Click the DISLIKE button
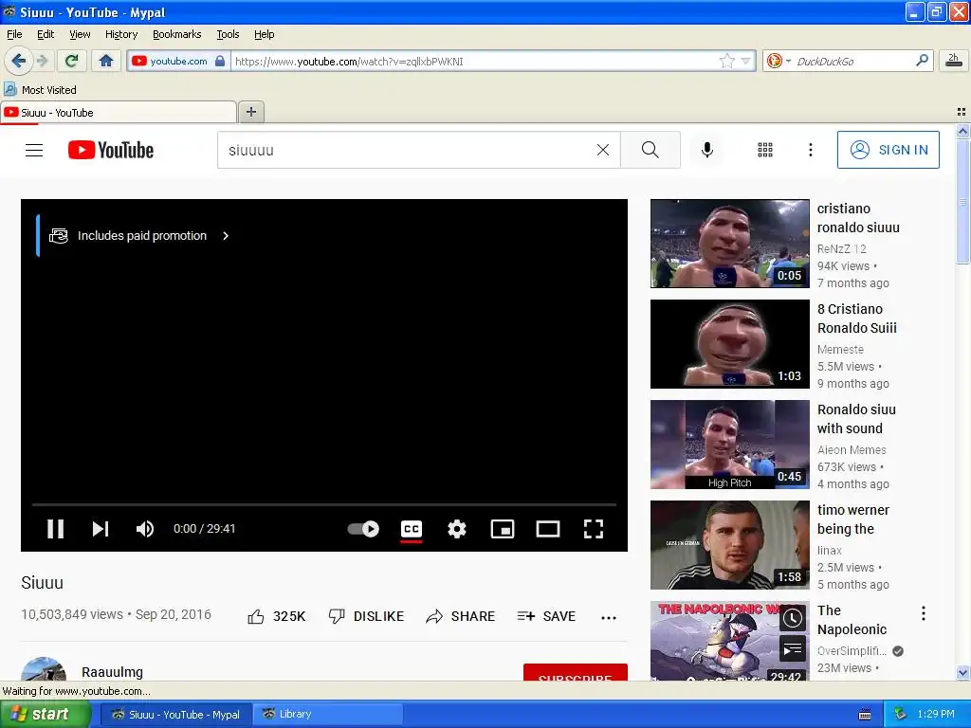 click(x=366, y=616)
